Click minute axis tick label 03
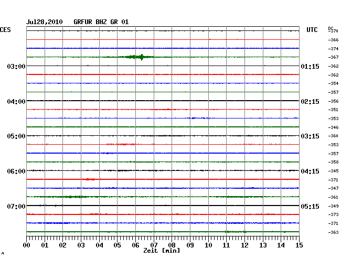 81,245
